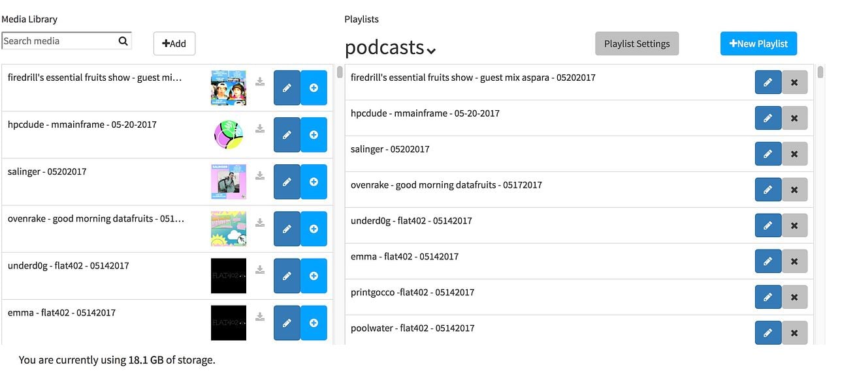Remove firedrill's show from playlist
This screenshot has width=857, height=391.
794,82
